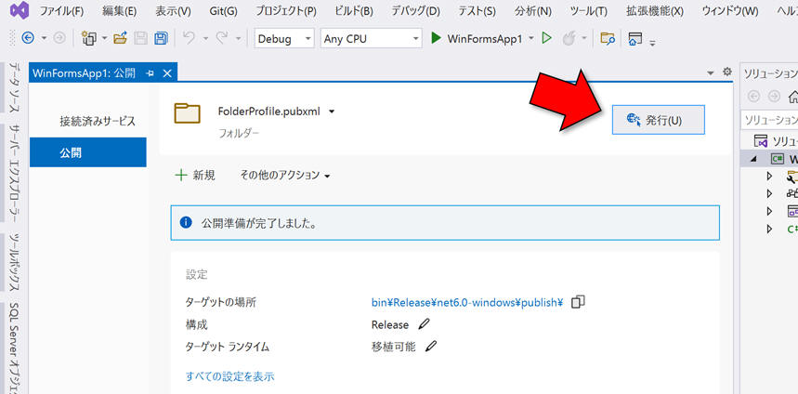
Task: Edit 構成 Release with pencil icon
Action: point(425,324)
